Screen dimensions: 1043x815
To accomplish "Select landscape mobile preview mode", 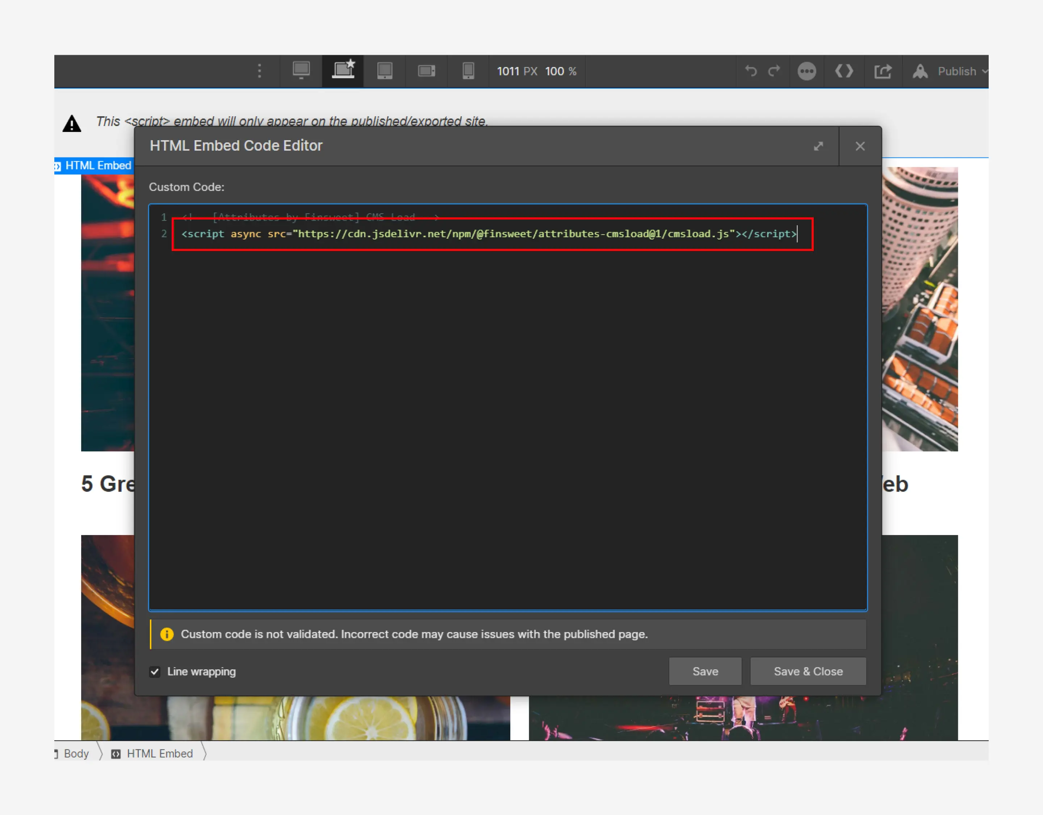I will click(427, 71).
